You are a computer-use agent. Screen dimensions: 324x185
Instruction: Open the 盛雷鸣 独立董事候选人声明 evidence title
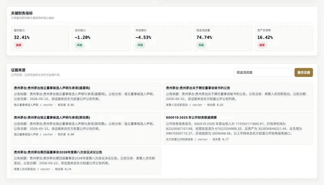(52, 88)
